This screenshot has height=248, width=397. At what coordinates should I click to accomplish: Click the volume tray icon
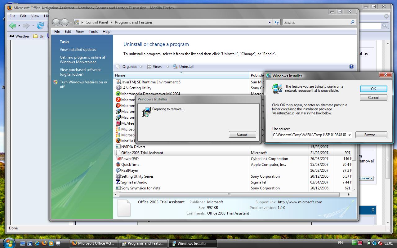click(x=380, y=243)
